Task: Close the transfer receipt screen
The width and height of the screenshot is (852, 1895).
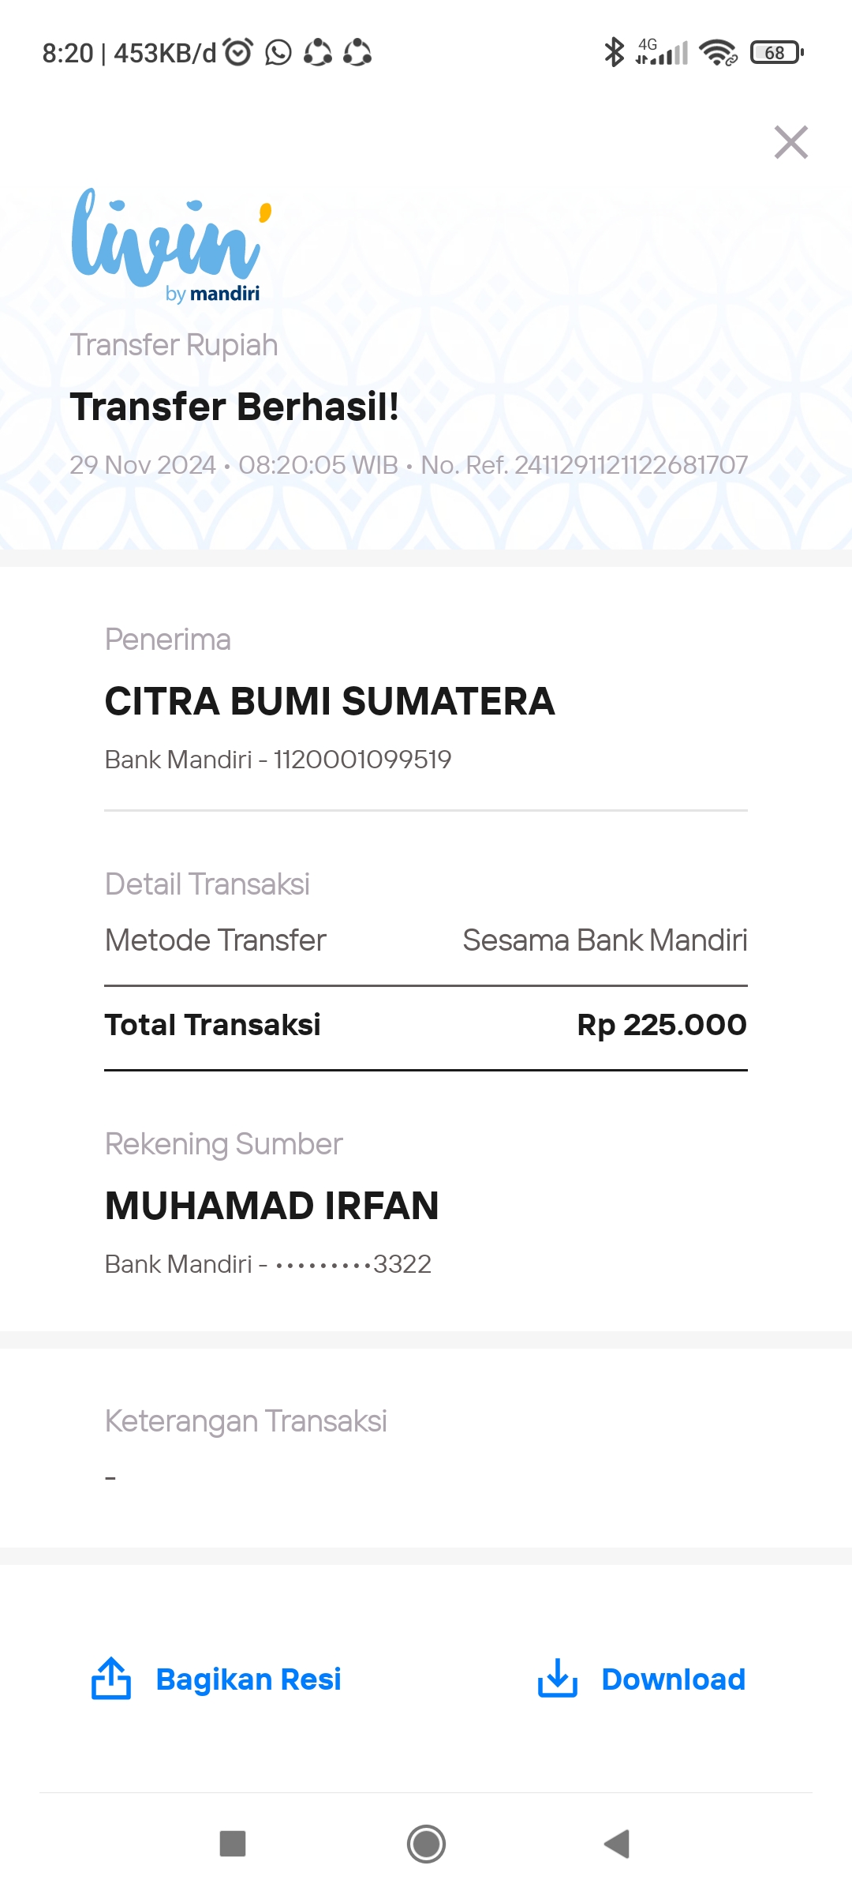Action: [x=791, y=142]
